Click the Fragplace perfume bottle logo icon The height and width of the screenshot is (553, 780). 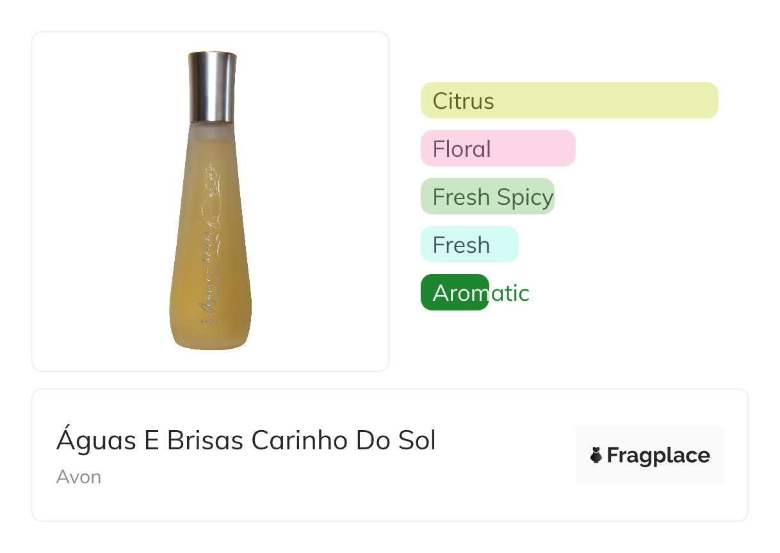(x=596, y=455)
